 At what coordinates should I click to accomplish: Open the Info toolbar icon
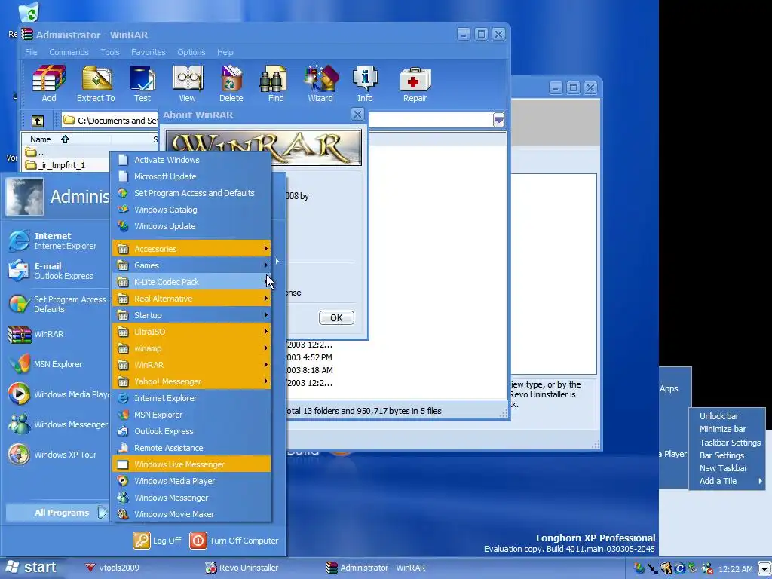click(365, 84)
